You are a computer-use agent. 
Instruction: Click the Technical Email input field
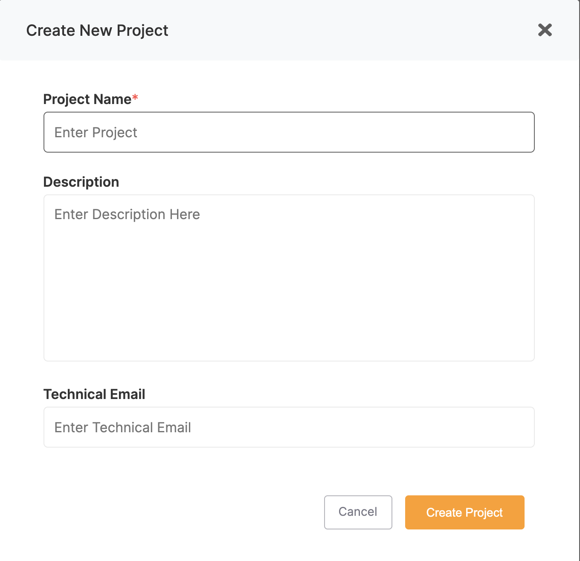[x=289, y=427]
